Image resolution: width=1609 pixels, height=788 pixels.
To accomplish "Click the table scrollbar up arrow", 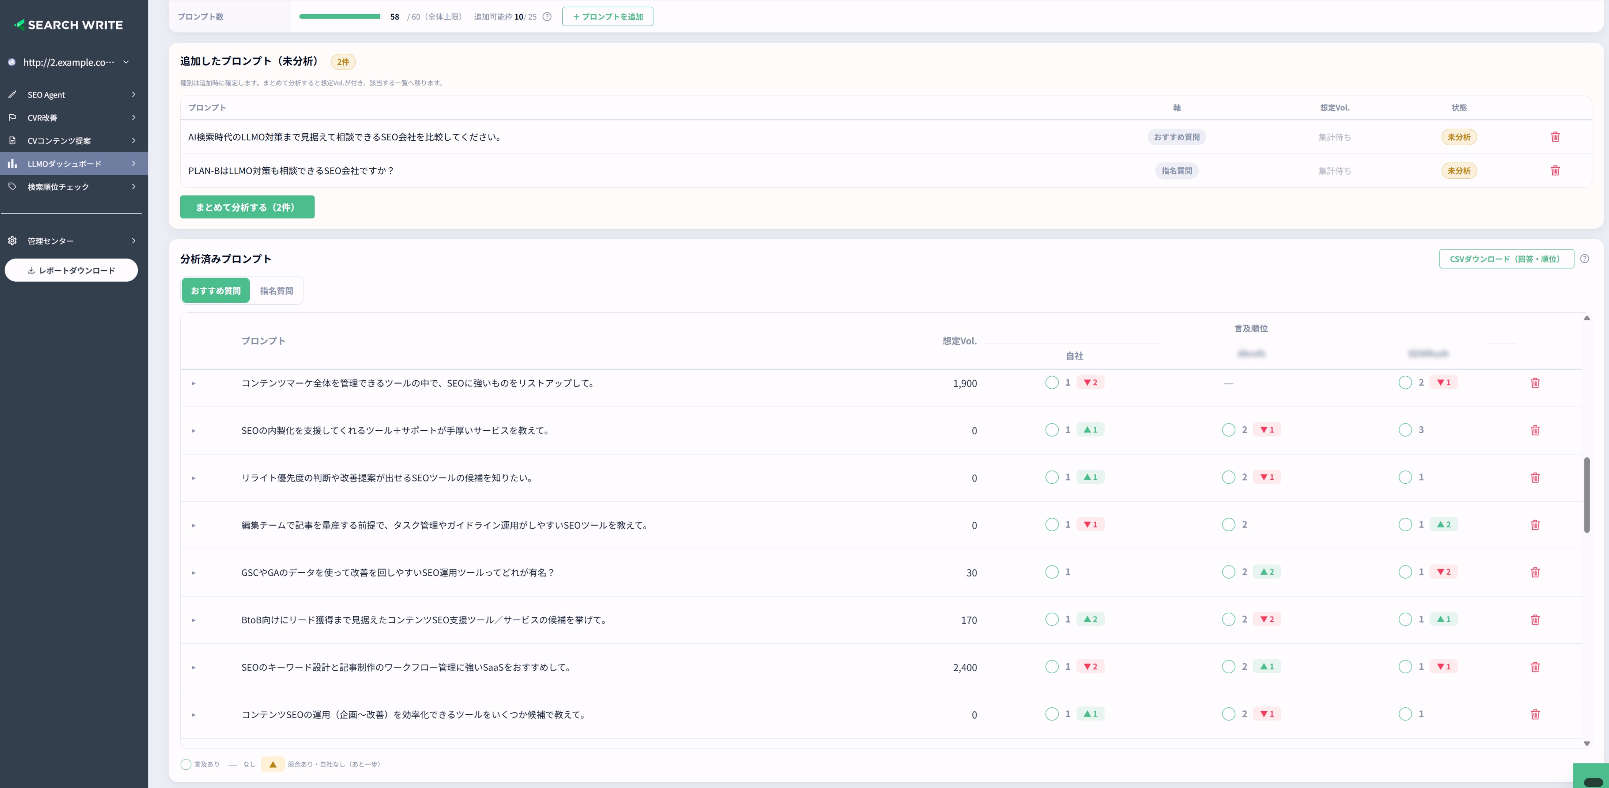I will (1587, 318).
